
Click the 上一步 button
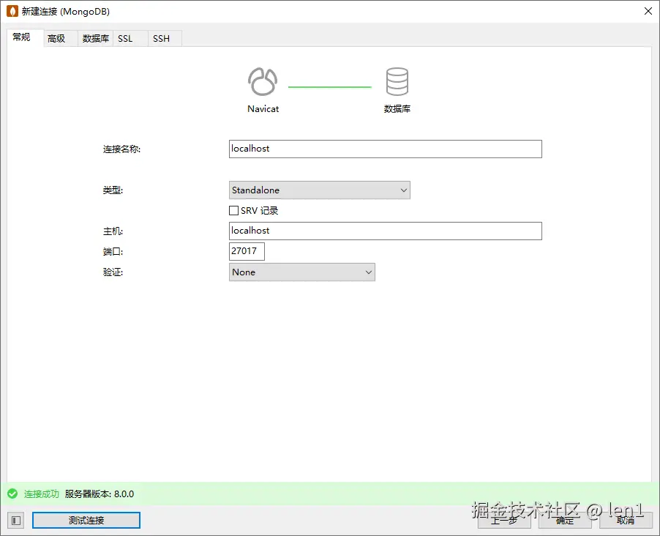tap(504, 521)
